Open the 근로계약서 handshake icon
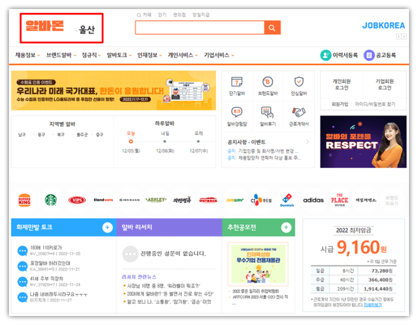 click(x=299, y=112)
